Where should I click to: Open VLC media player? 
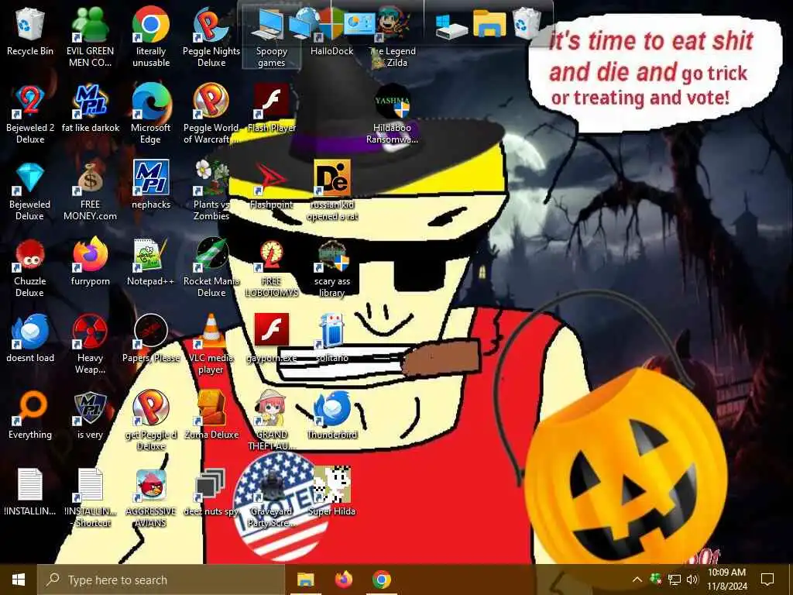211,345
